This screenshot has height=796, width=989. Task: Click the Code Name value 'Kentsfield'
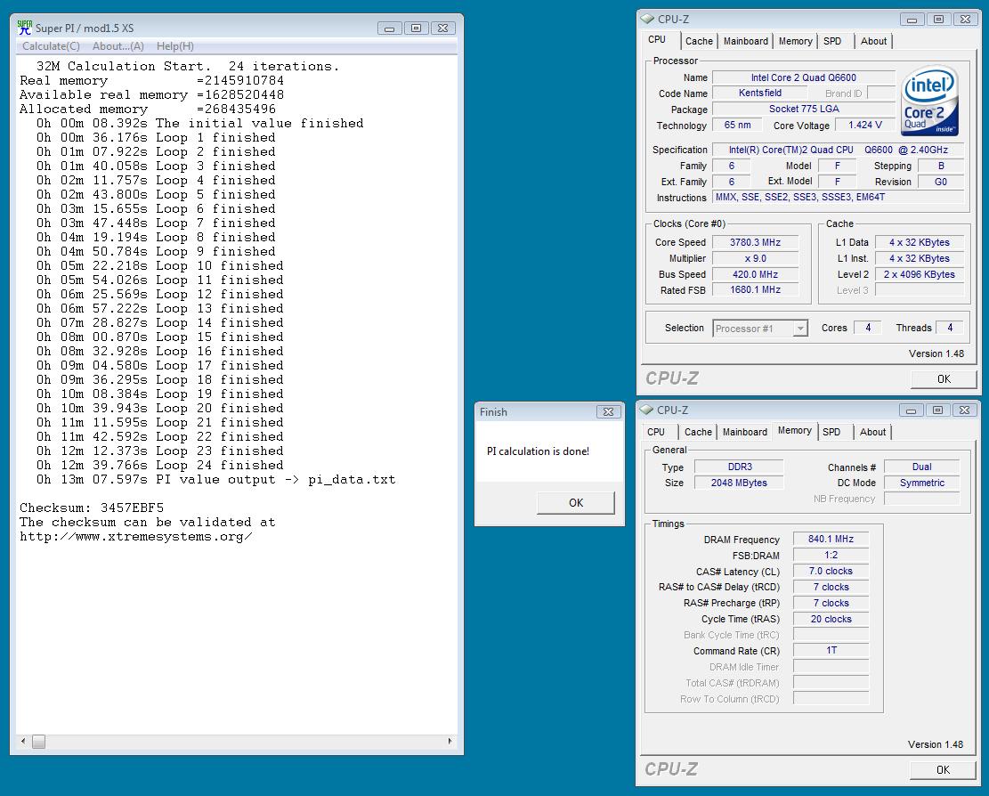coord(761,93)
